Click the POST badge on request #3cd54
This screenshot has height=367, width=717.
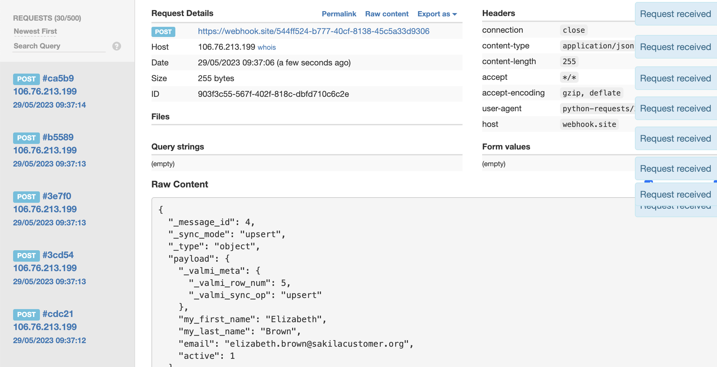tap(26, 255)
